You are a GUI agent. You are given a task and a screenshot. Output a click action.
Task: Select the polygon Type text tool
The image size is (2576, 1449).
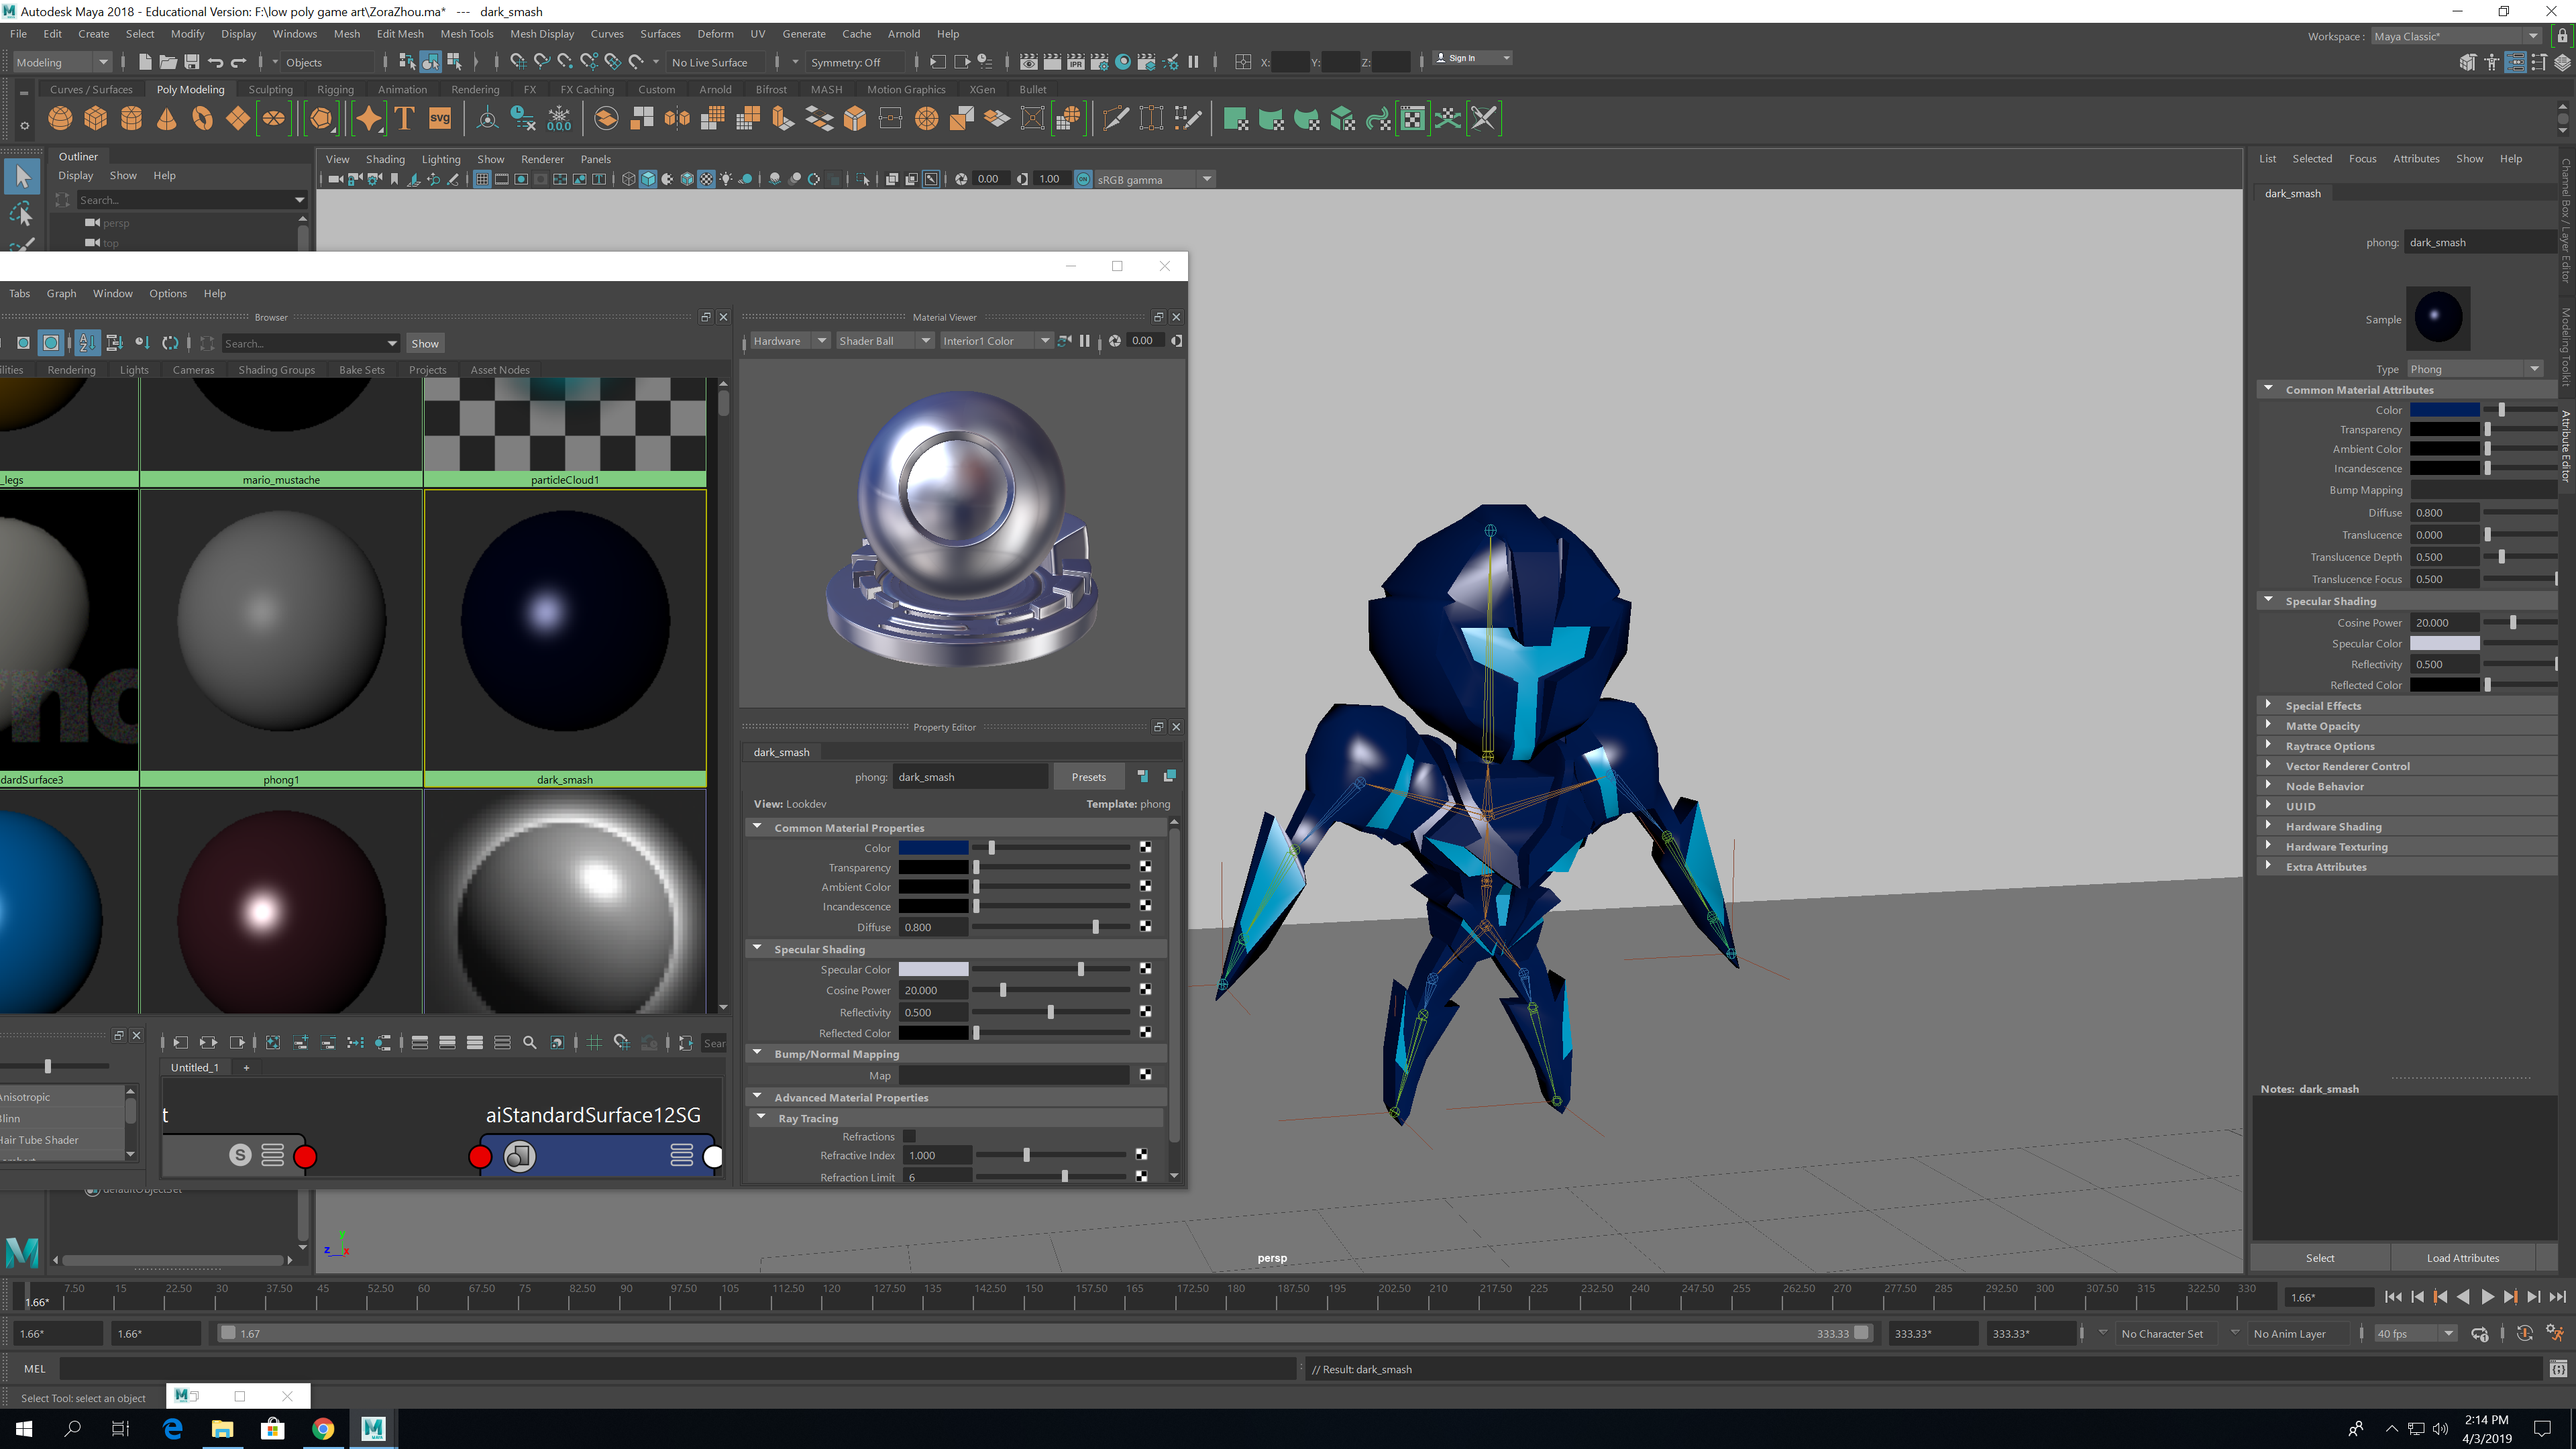(x=405, y=119)
